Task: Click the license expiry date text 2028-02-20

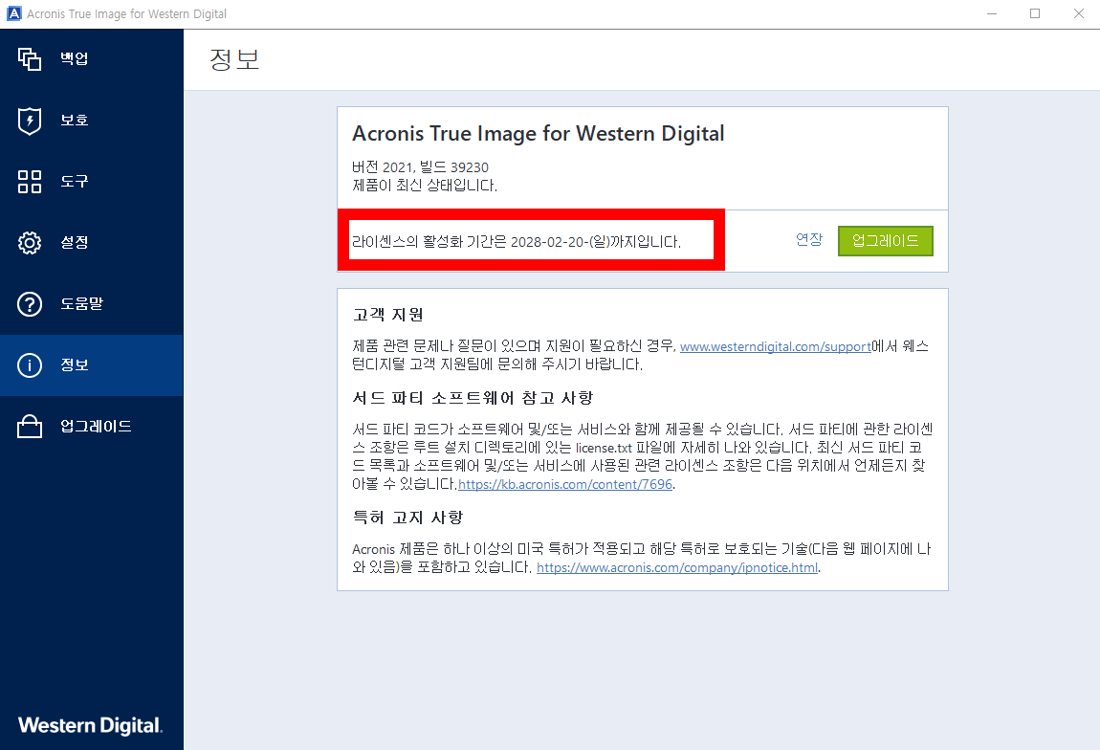Action: point(548,242)
